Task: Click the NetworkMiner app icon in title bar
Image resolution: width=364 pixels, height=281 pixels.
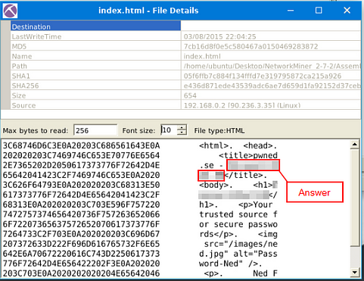Action: 10,11
